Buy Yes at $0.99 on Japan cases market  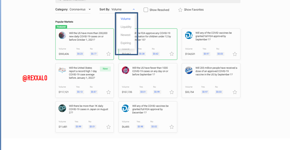(79, 126)
